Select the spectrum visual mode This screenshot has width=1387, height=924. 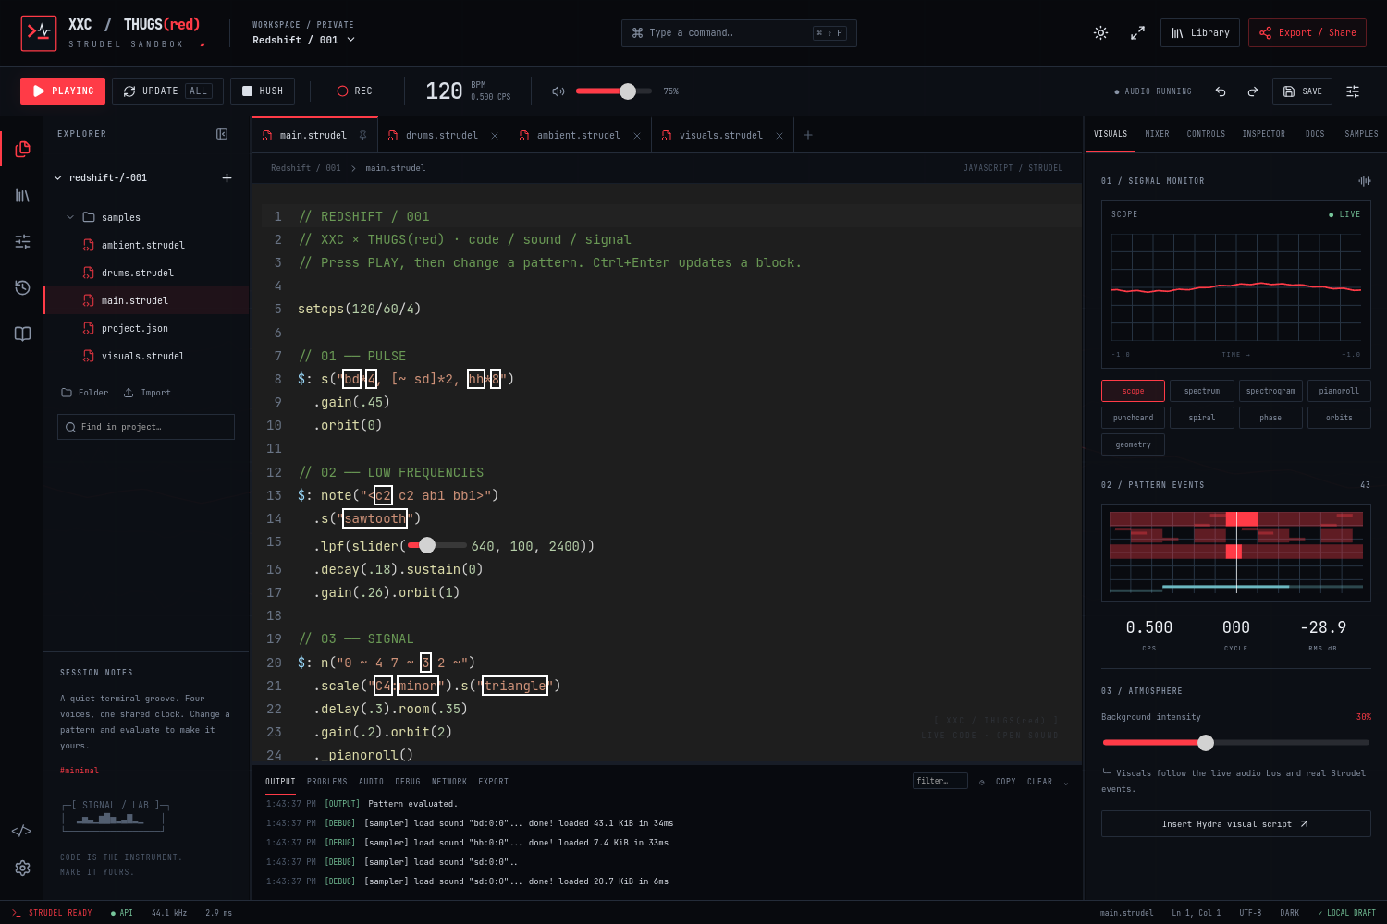(1202, 391)
